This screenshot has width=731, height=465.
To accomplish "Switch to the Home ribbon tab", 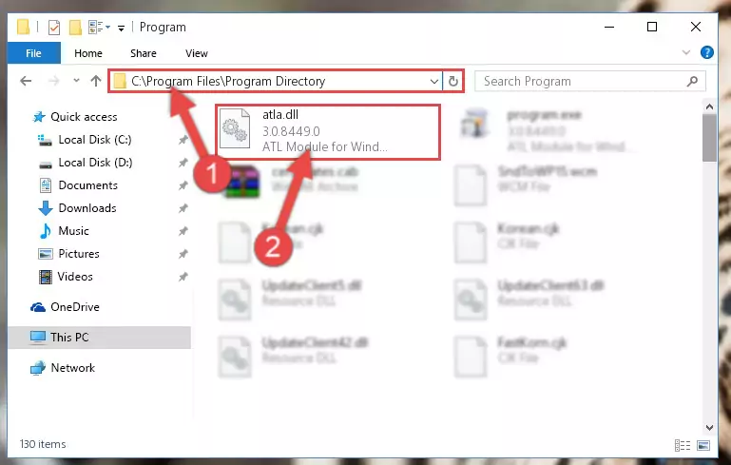I will (88, 53).
